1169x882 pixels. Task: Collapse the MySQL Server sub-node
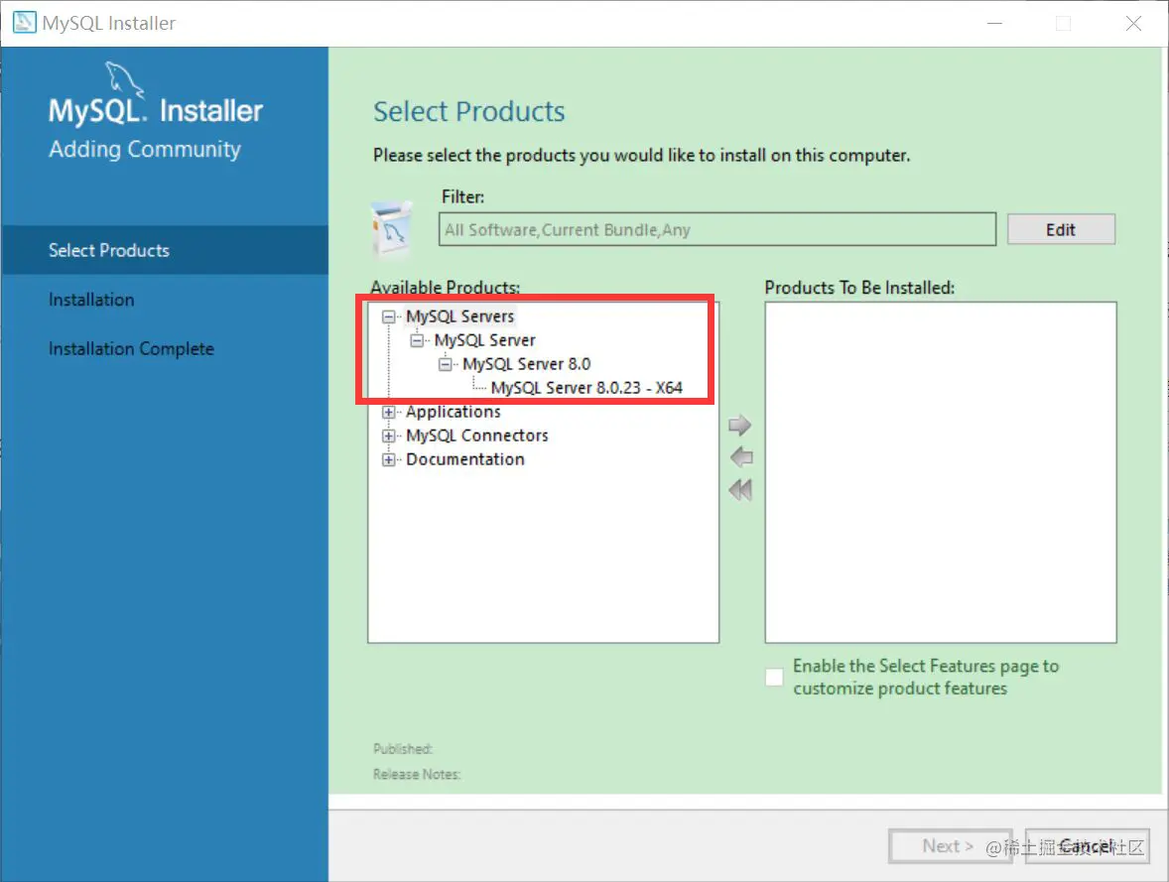[x=417, y=340]
